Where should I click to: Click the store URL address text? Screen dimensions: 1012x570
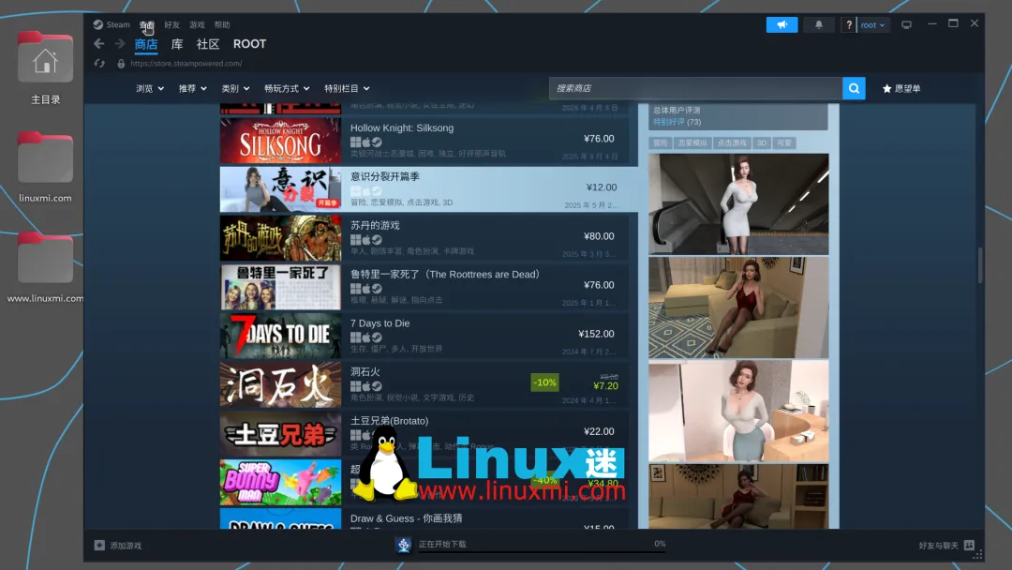(x=186, y=63)
